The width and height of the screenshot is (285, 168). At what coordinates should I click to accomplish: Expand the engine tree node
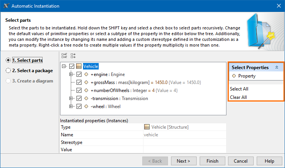point(71,74)
